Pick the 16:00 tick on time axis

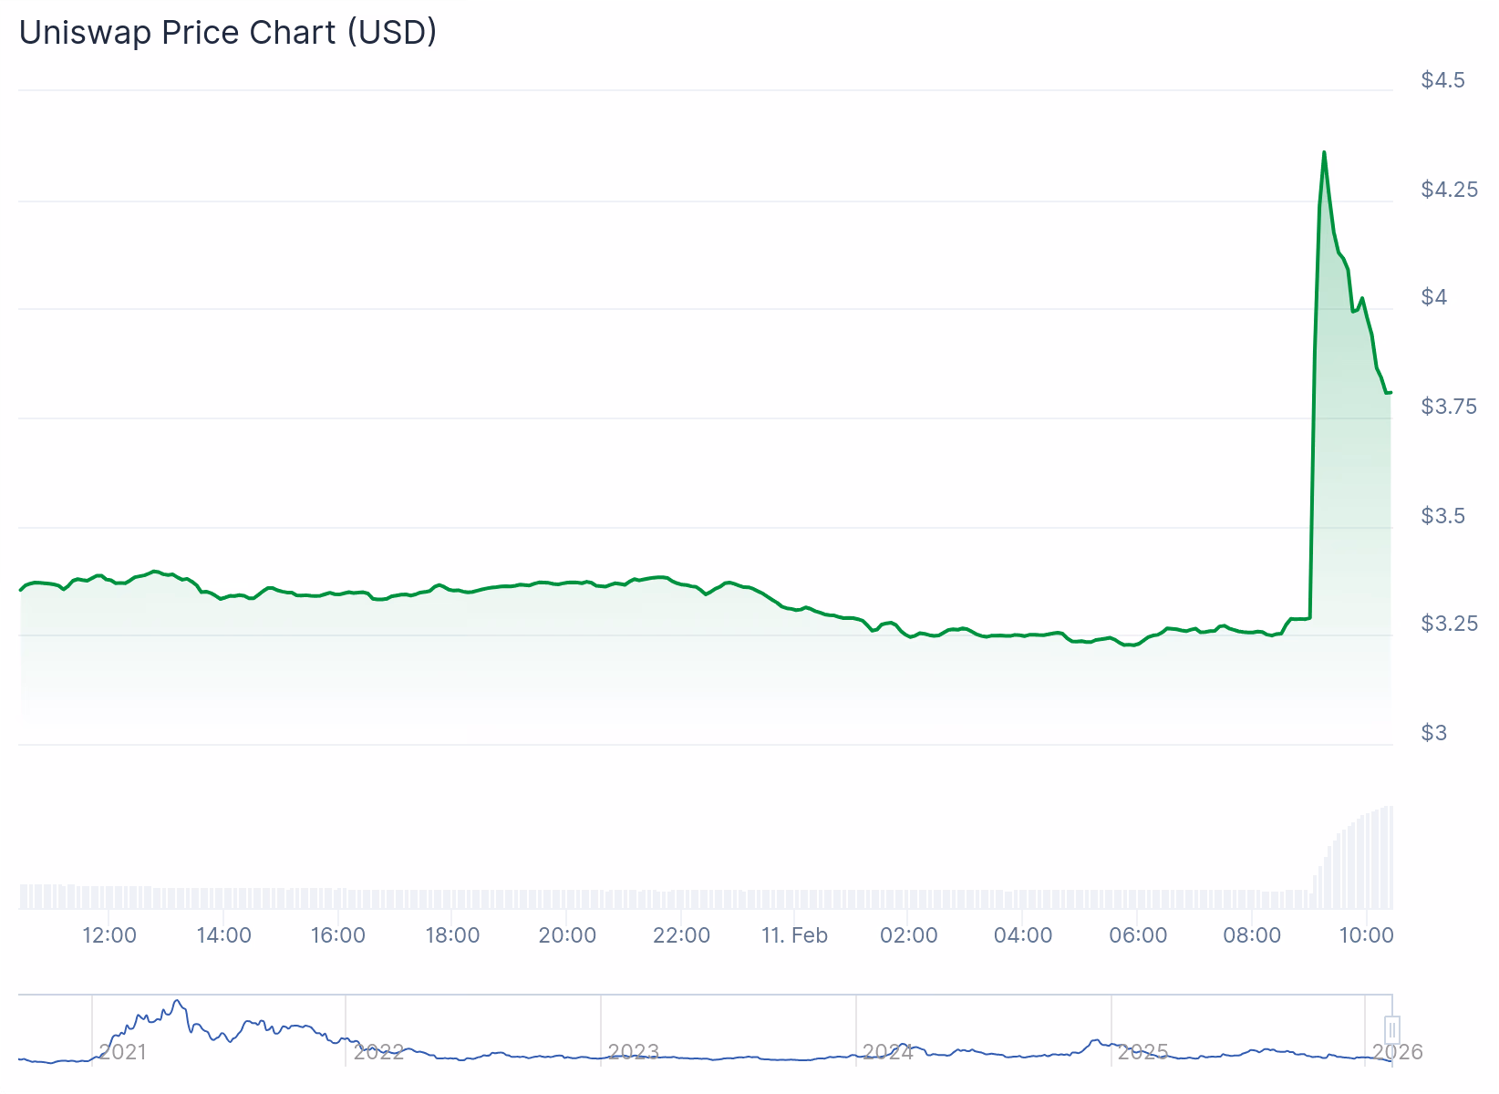pyautogui.click(x=338, y=935)
